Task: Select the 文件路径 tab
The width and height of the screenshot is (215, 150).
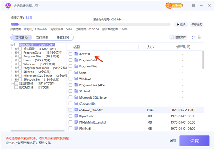Action: 21,37
